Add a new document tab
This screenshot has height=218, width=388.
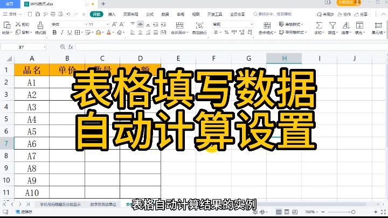103,4
